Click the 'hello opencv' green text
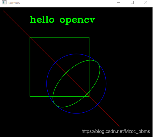The height and width of the screenshot is (137, 153). pyautogui.click(x=63, y=20)
